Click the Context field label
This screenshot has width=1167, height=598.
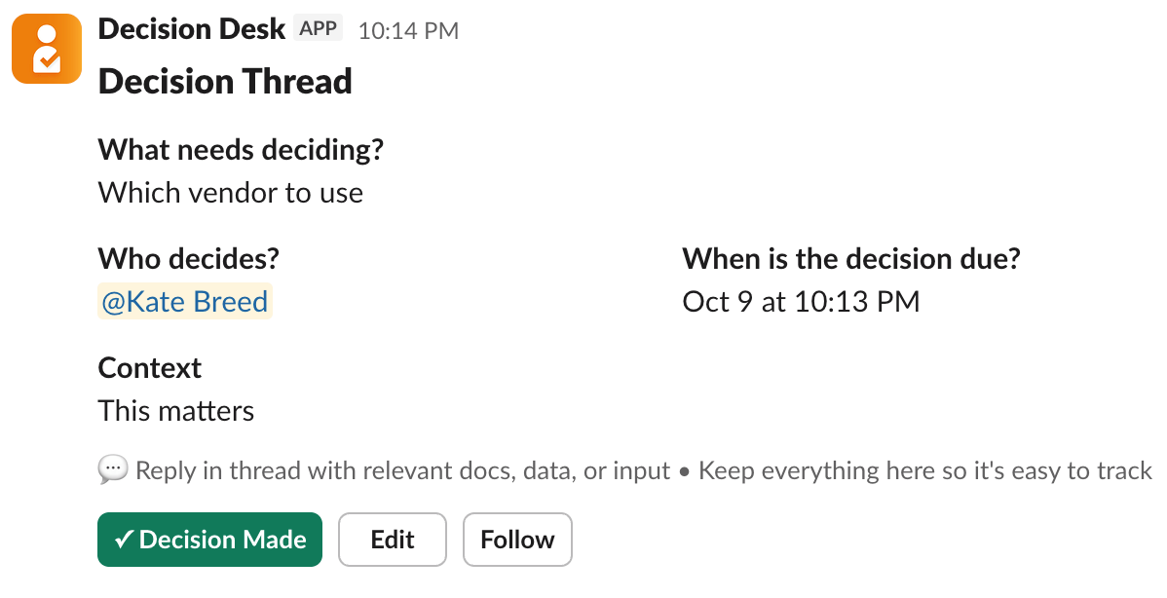coord(150,368)
